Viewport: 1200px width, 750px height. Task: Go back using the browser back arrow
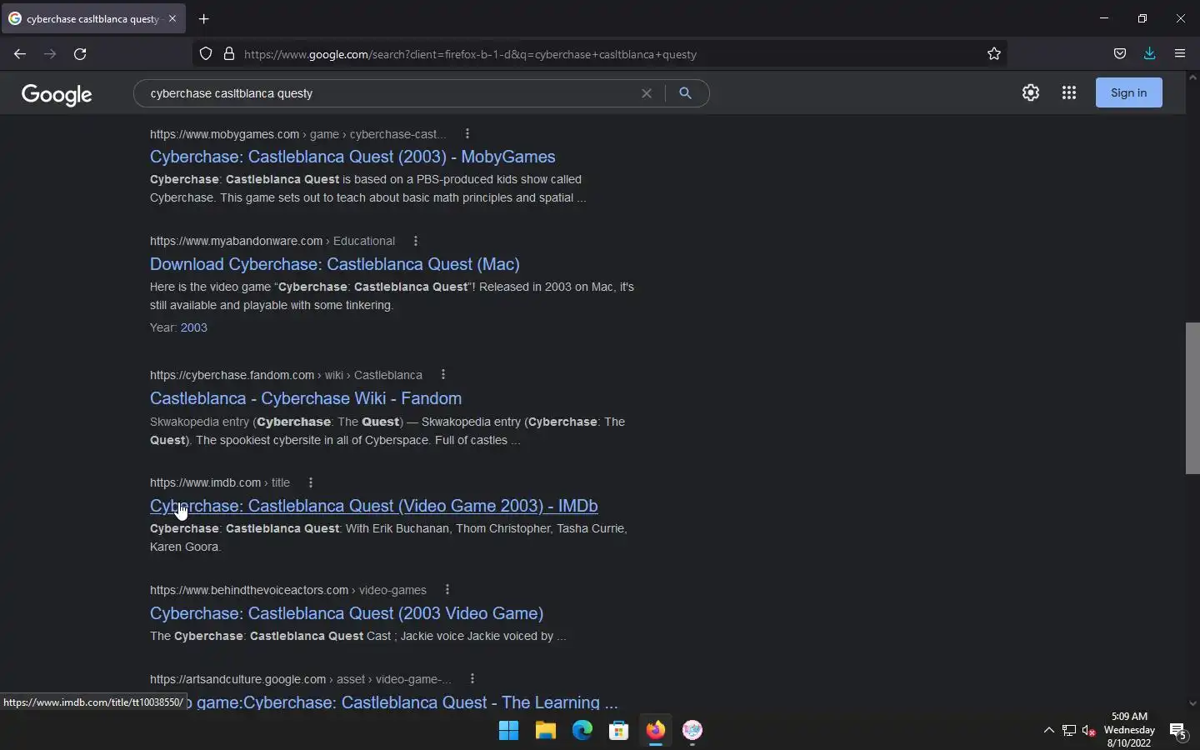point(20,54)
